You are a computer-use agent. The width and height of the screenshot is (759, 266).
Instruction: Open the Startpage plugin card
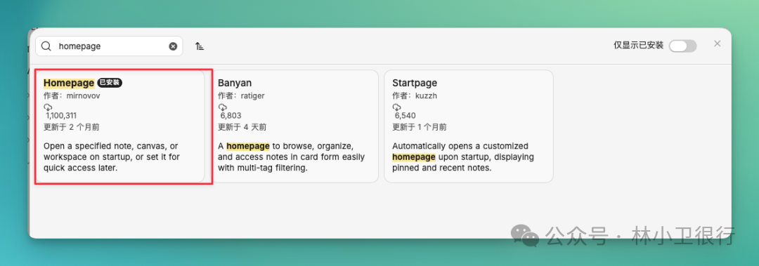(469, 126)
